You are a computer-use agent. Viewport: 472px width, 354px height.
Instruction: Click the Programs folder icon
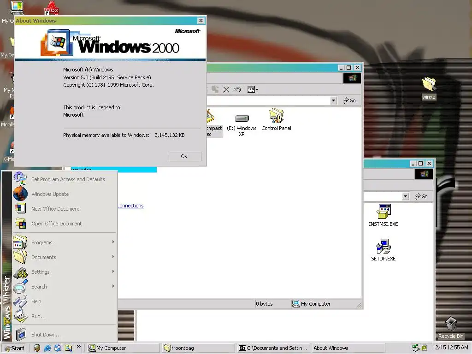pyautogui.click(x=20, y=242)
